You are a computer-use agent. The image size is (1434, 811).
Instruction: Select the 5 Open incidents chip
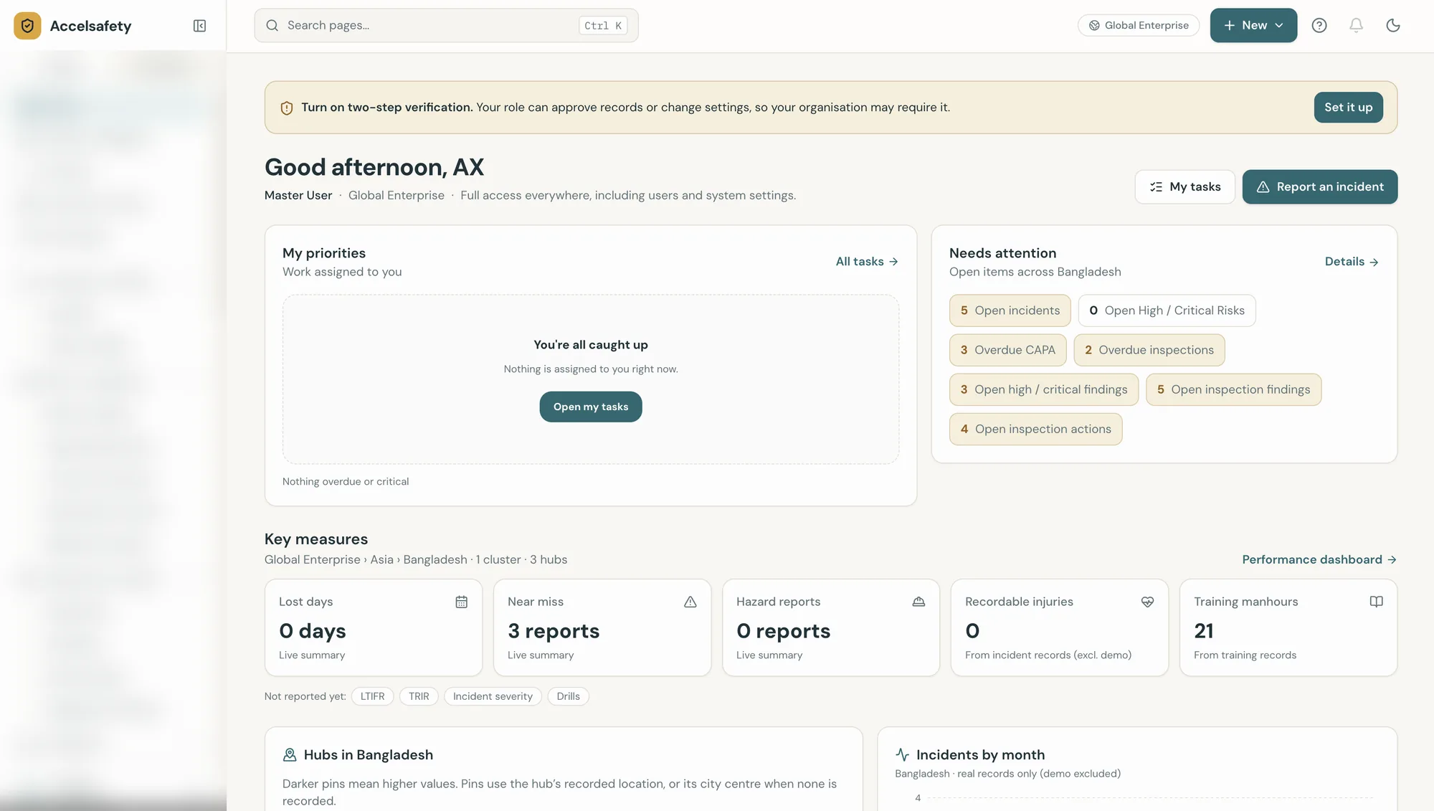(1010, 310)
